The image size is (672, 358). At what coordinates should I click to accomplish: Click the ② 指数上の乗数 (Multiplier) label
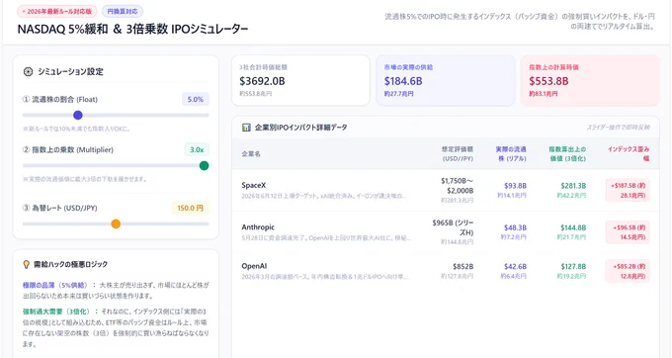(68, 149)
